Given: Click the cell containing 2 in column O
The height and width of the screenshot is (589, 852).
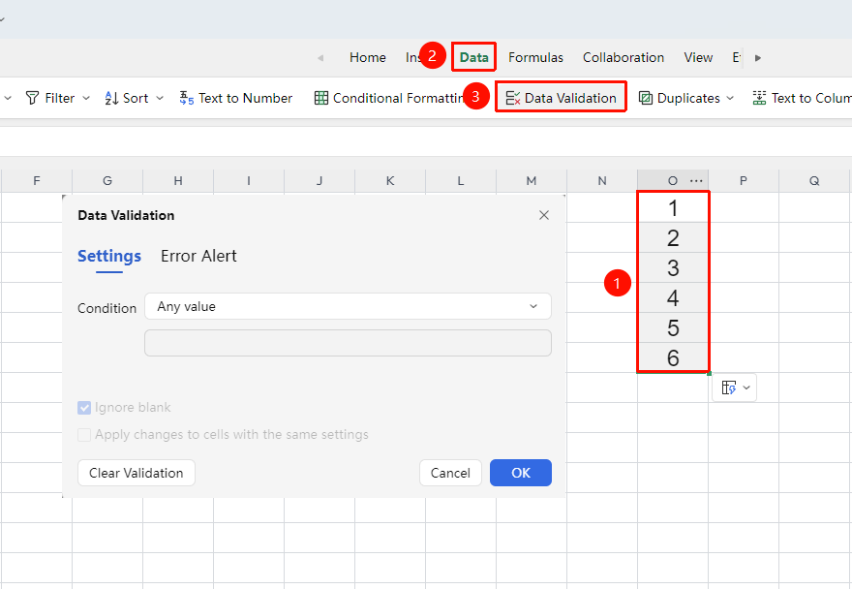Looking at the screenshot, I should pos(673,237).
